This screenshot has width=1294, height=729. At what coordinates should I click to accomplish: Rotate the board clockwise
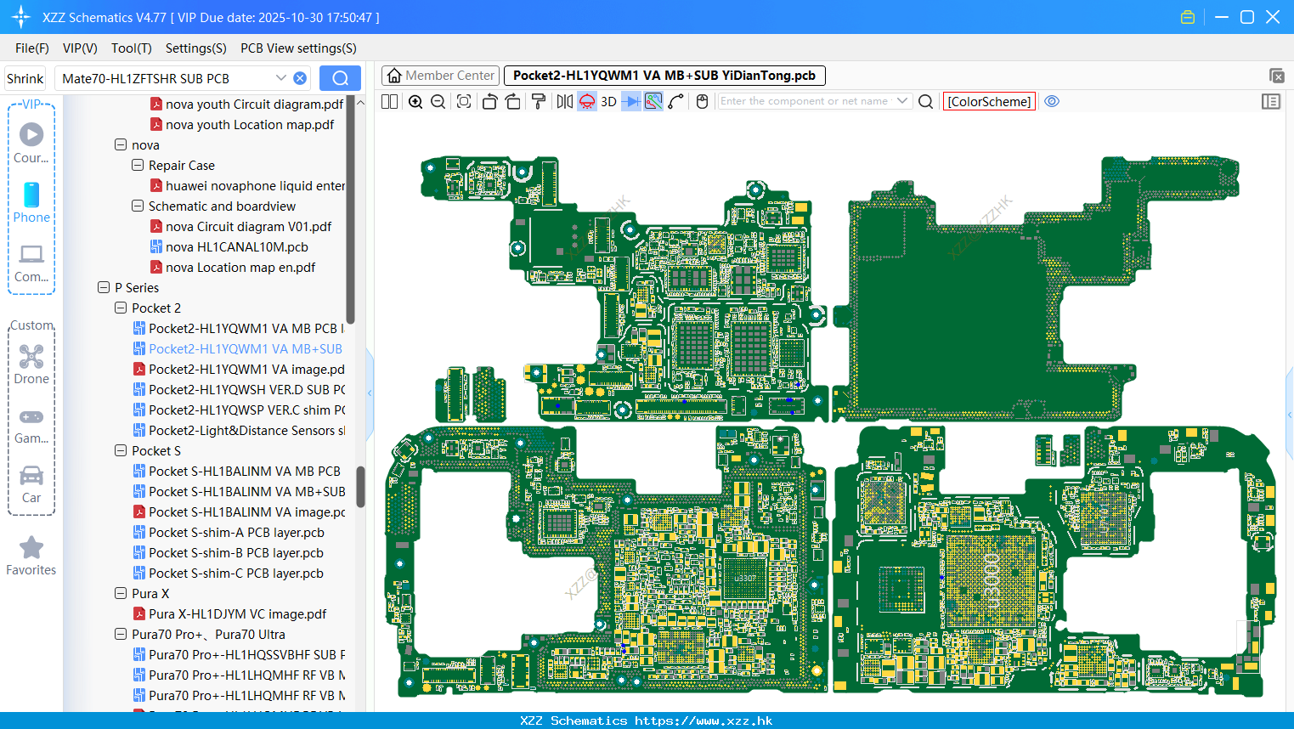(513, 101)
